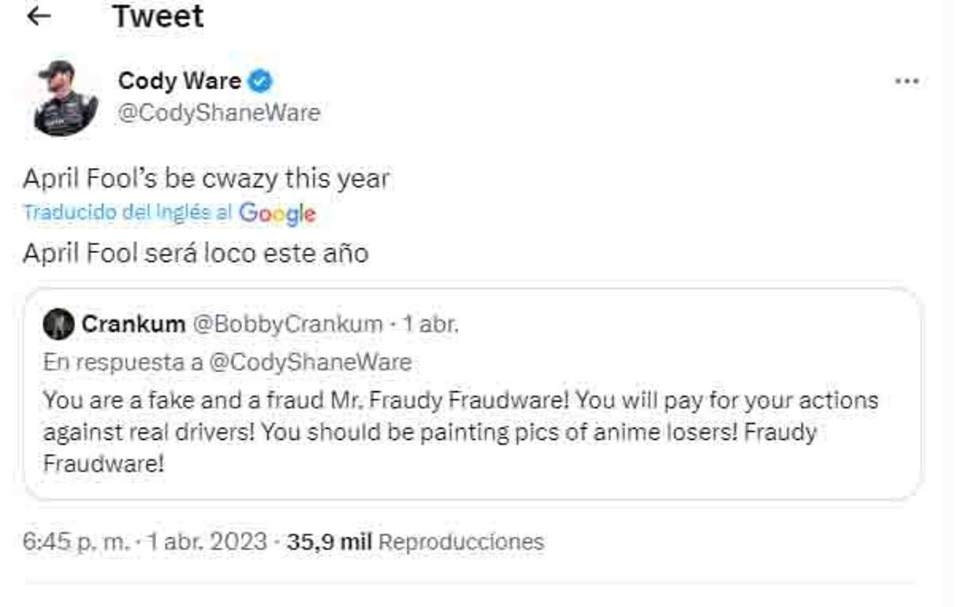Open the quoted Crankum tweet card
Image resolution: width=965 pixels, height=607 pixels.
coord(481,394)
